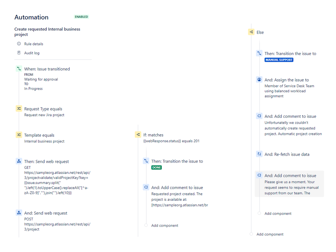The image size is (336, 252).
Task: Select the Request Type equals condition icon
Action: (x=19, y=109)
